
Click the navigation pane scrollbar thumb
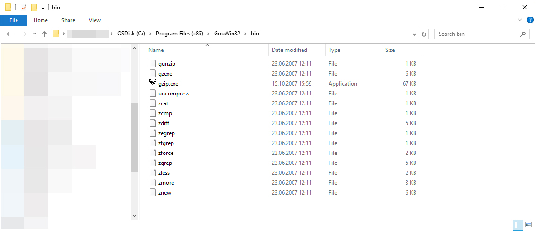[134, 137]
